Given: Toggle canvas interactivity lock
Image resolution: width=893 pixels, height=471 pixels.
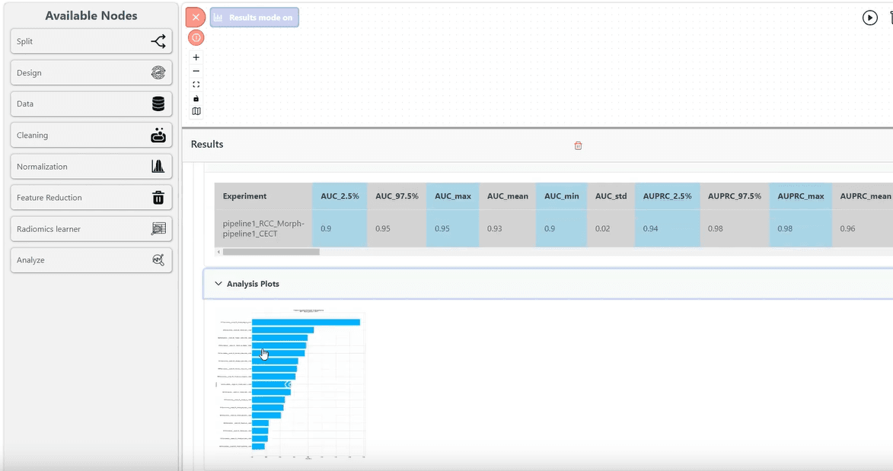Looking at the screenshot, I should point(196,98).
